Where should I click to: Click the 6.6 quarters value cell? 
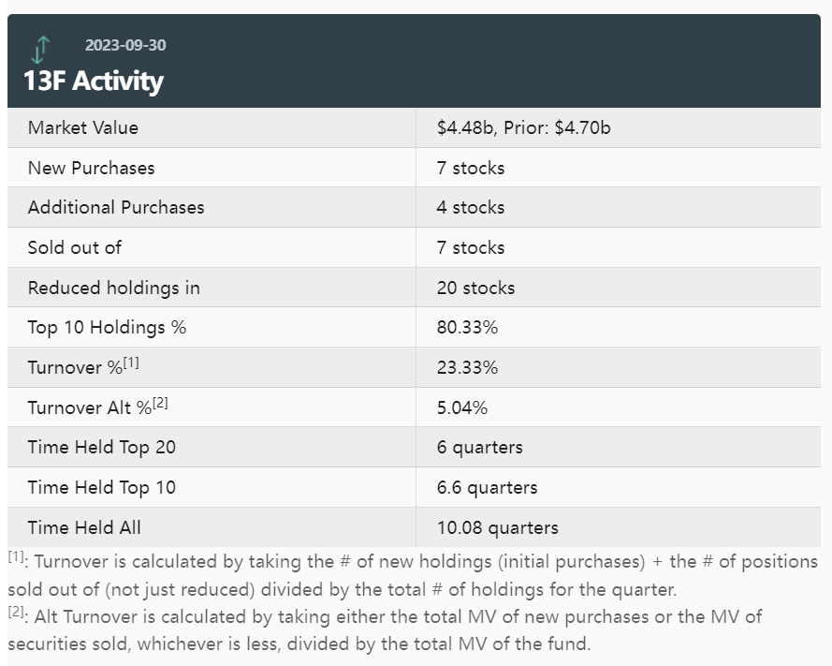click(x=487, y=487)
